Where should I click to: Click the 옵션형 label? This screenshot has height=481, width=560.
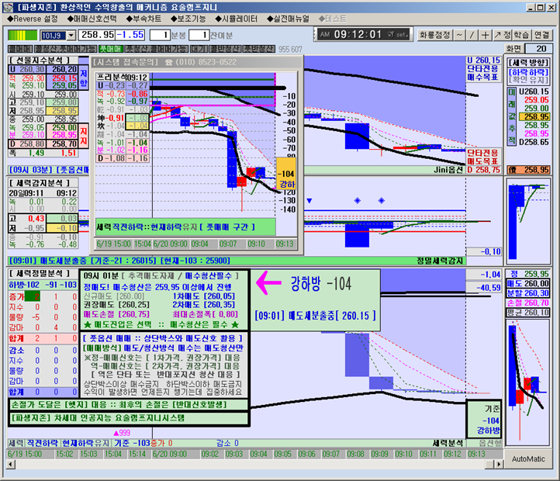(489, 443)
